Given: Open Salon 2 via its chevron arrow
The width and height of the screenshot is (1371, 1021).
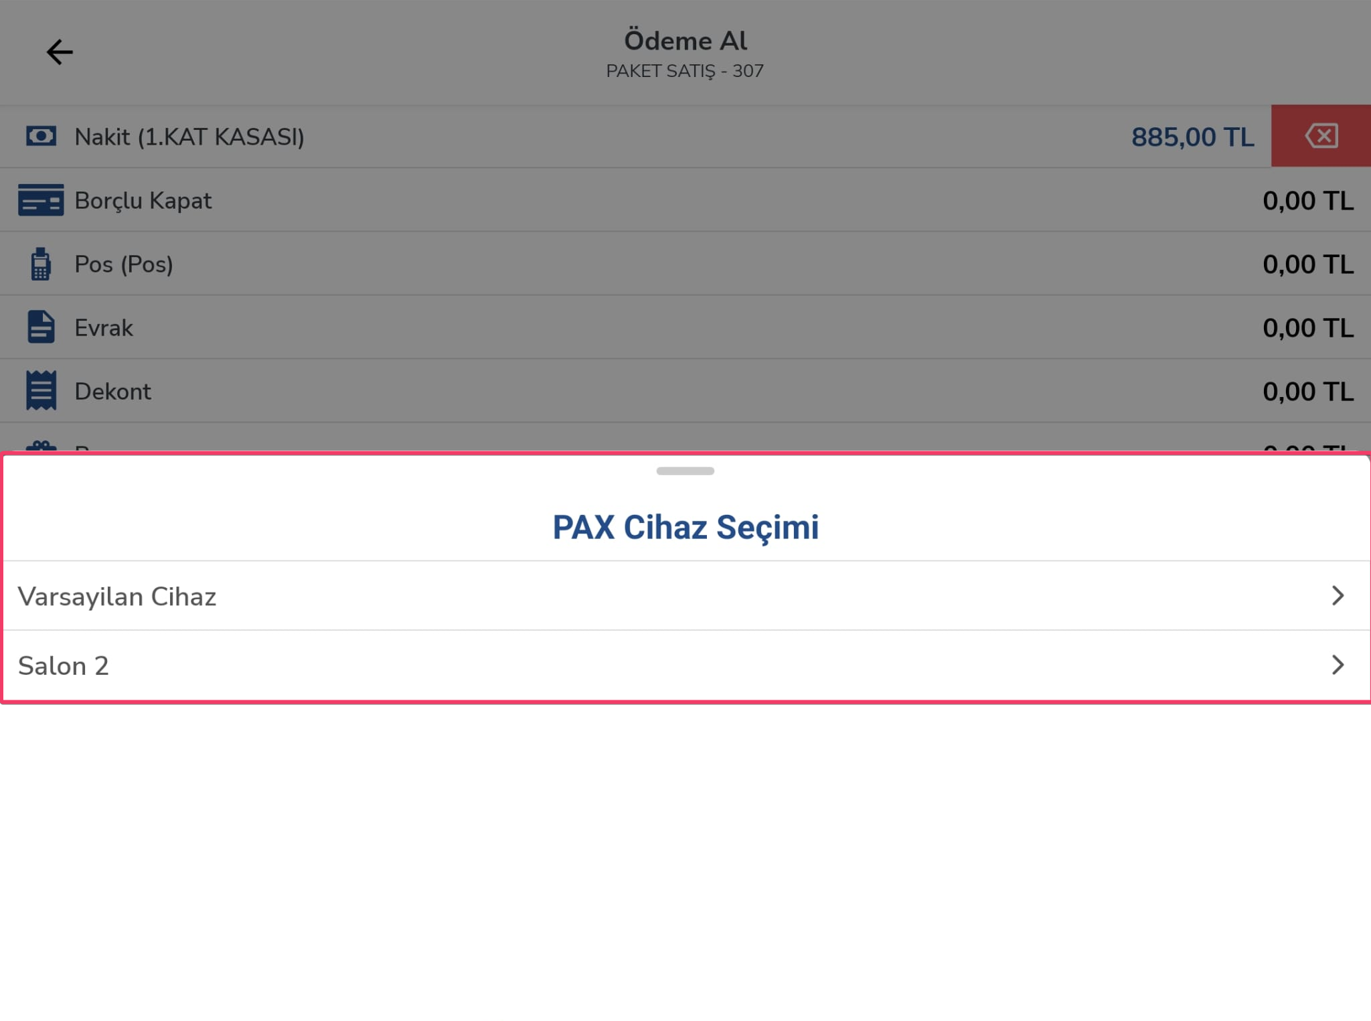Looking at the screenshot, I should [x=1338, y=665].
